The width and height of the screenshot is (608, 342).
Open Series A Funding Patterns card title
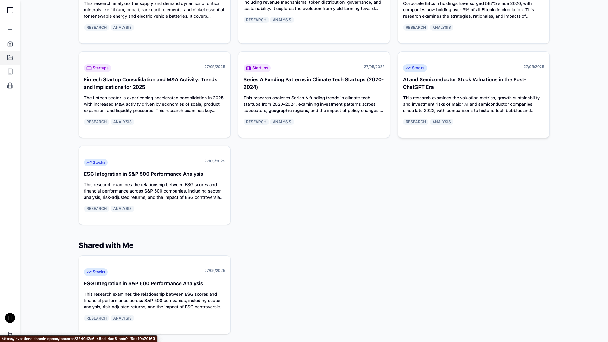[x=313, y=83]
